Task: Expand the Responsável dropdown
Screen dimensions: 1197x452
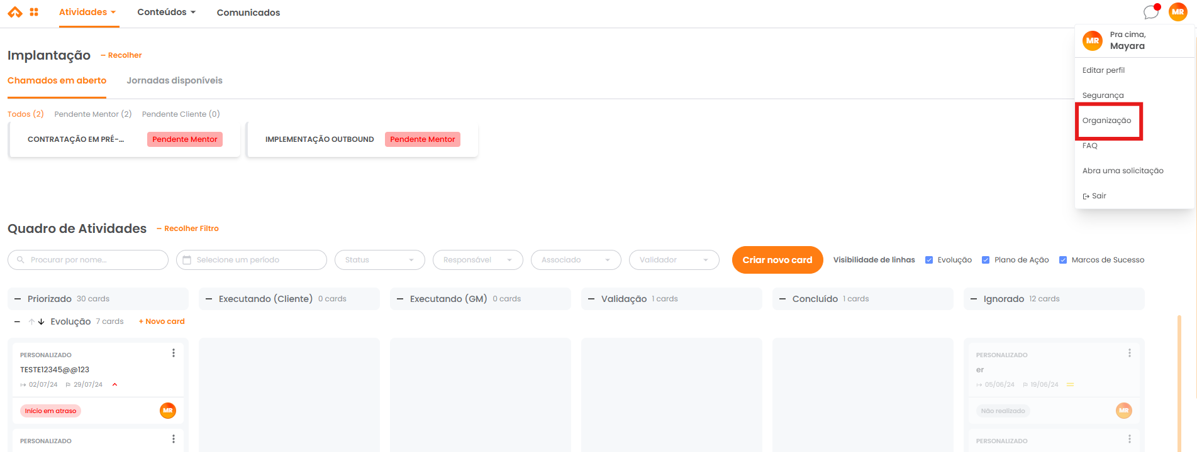Action: [477, 260]
